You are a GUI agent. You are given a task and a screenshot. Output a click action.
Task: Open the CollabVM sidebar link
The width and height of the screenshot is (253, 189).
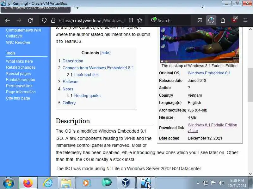14,36
